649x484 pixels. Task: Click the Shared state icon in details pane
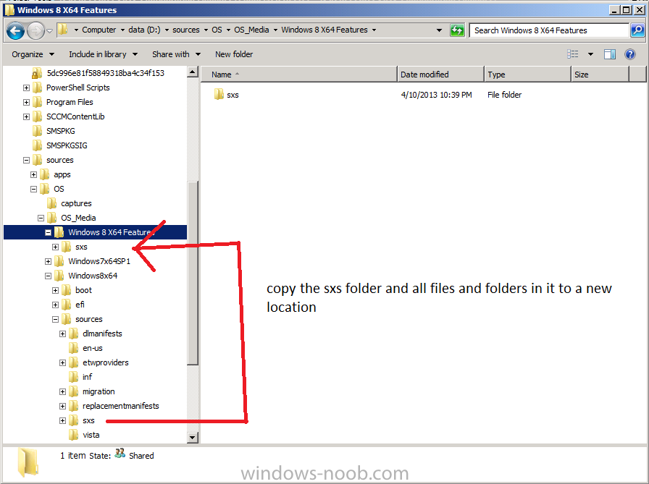coord(120,454)
